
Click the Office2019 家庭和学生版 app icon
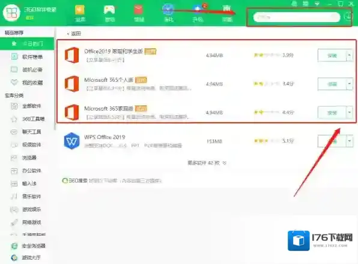[72, 55]
